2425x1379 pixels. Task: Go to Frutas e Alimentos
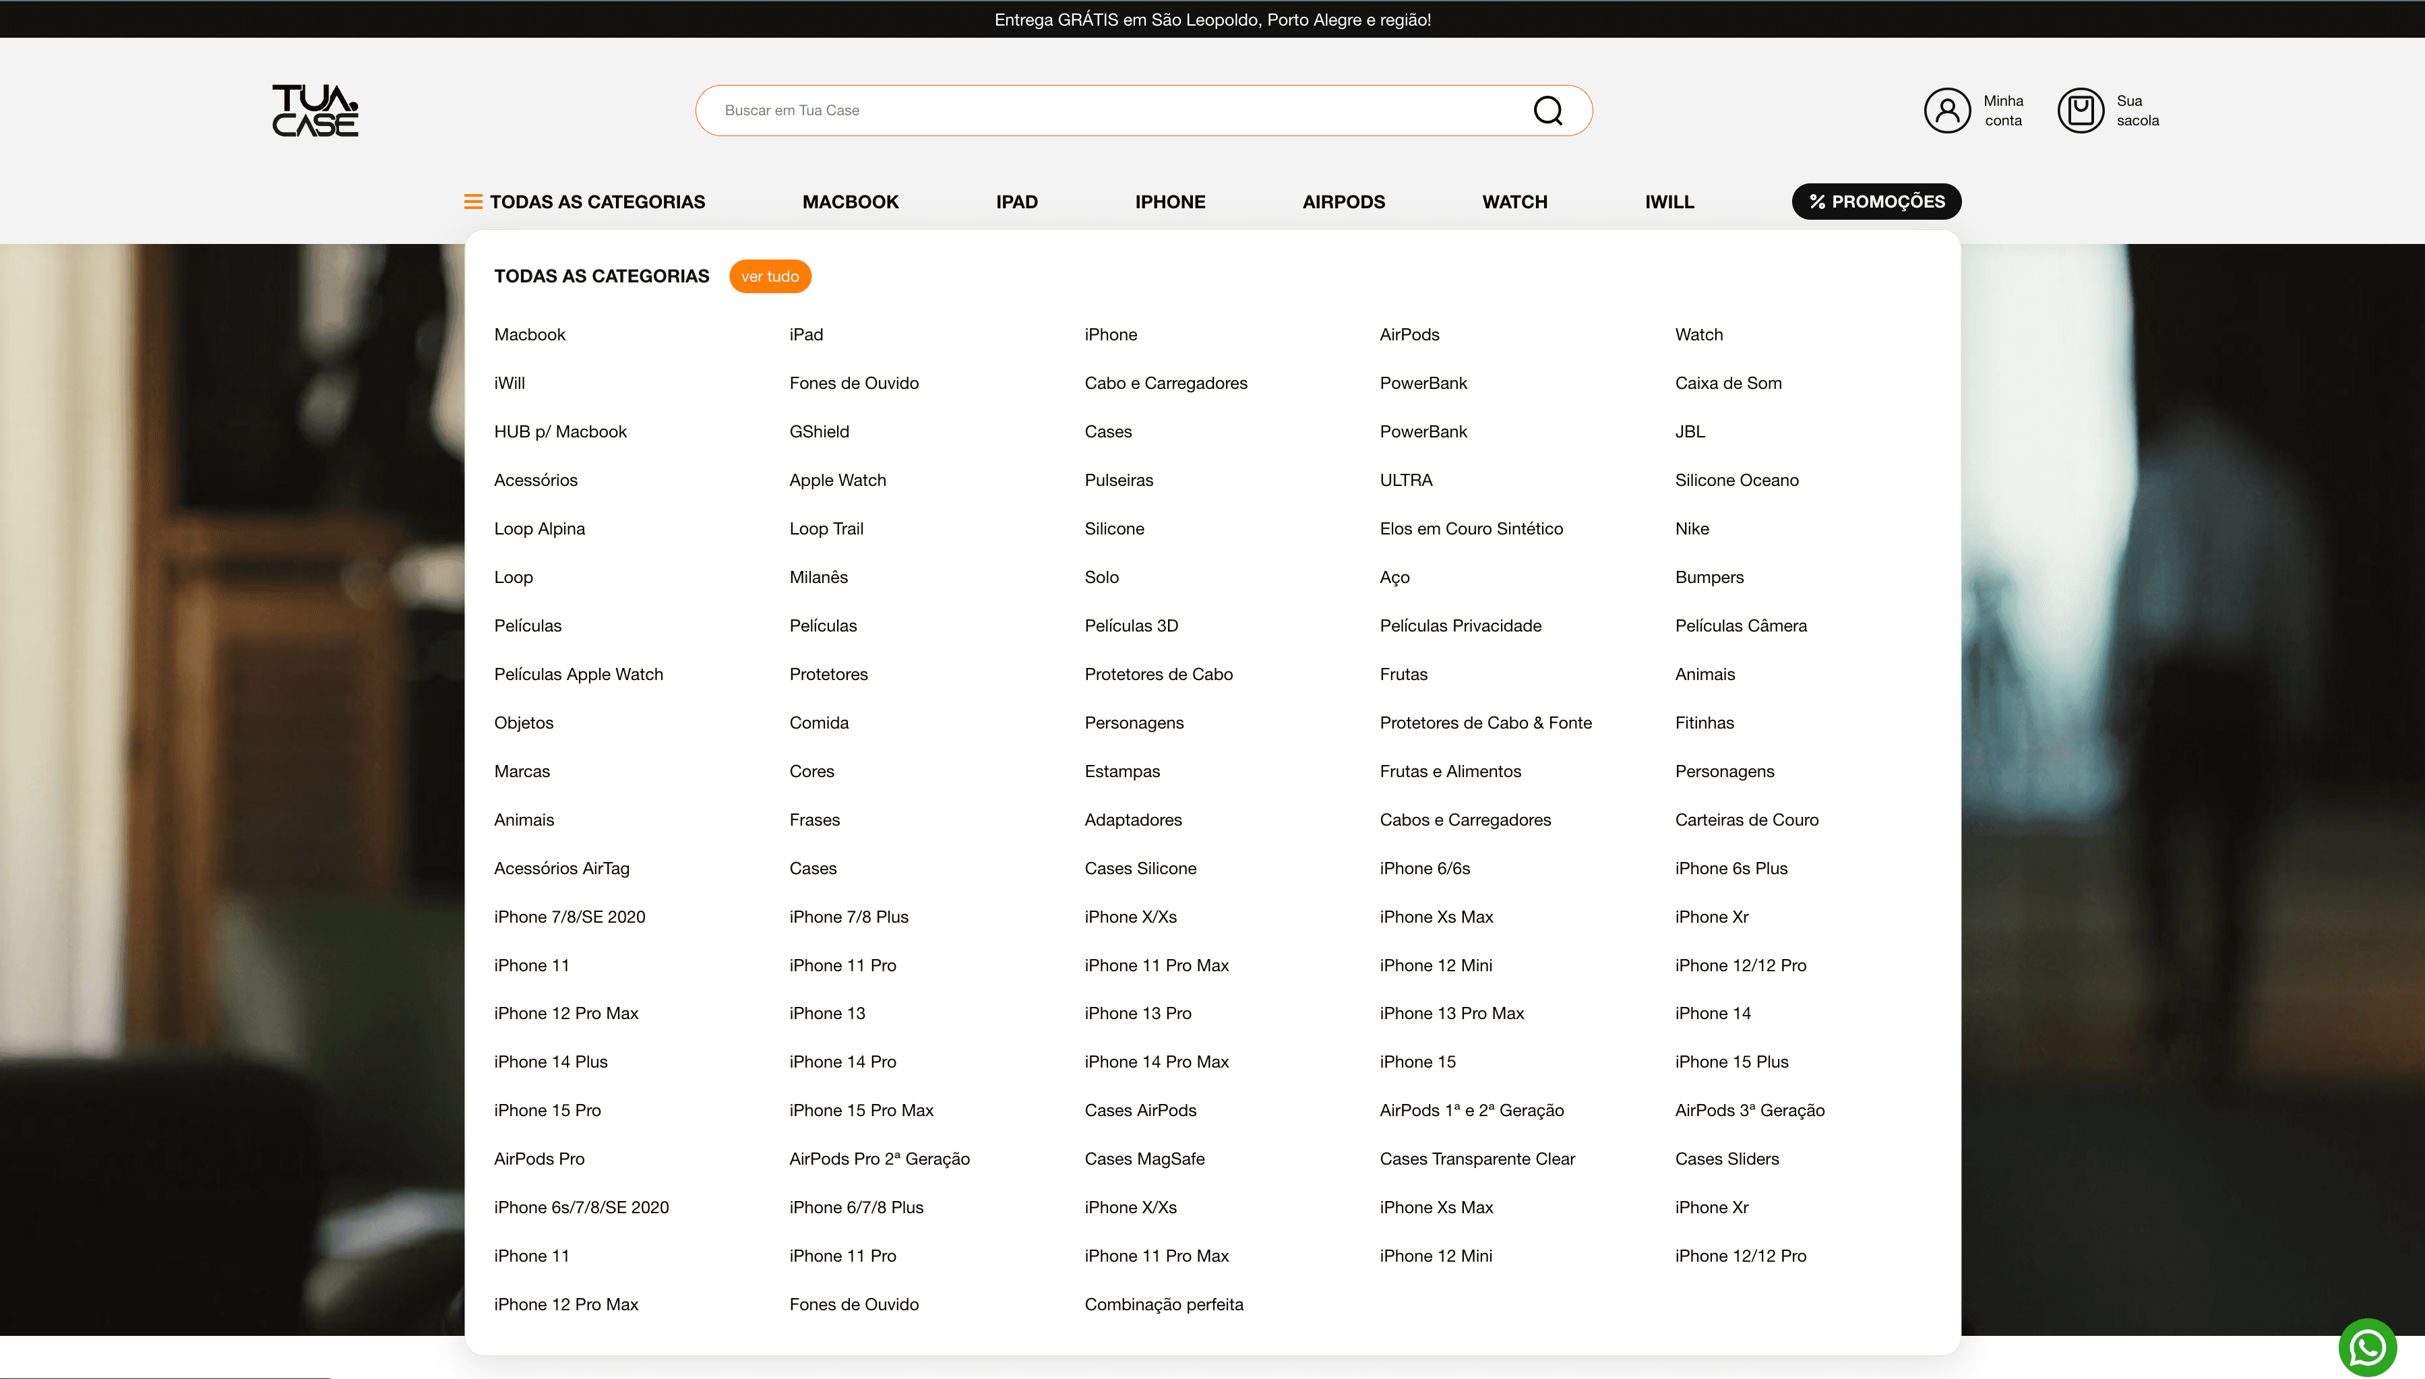tap(1450, 771)
